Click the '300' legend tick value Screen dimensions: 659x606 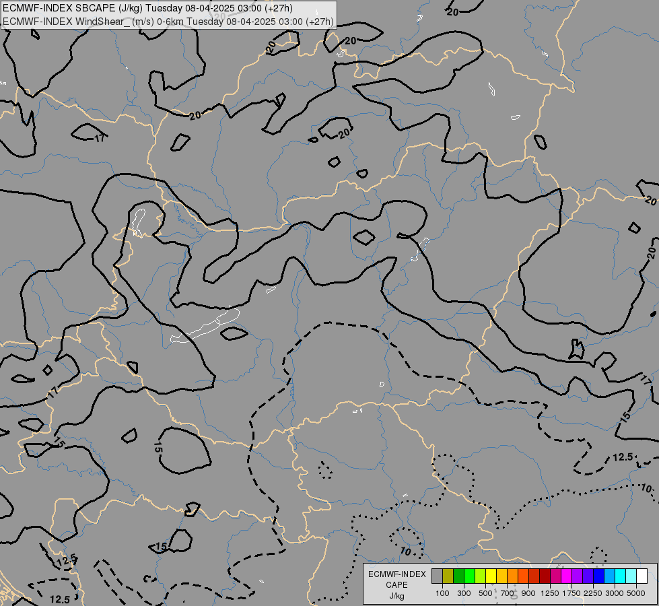coord(464,593)
